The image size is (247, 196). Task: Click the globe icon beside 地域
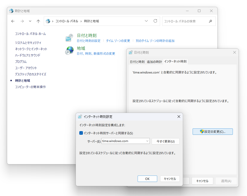coord(69,50)
